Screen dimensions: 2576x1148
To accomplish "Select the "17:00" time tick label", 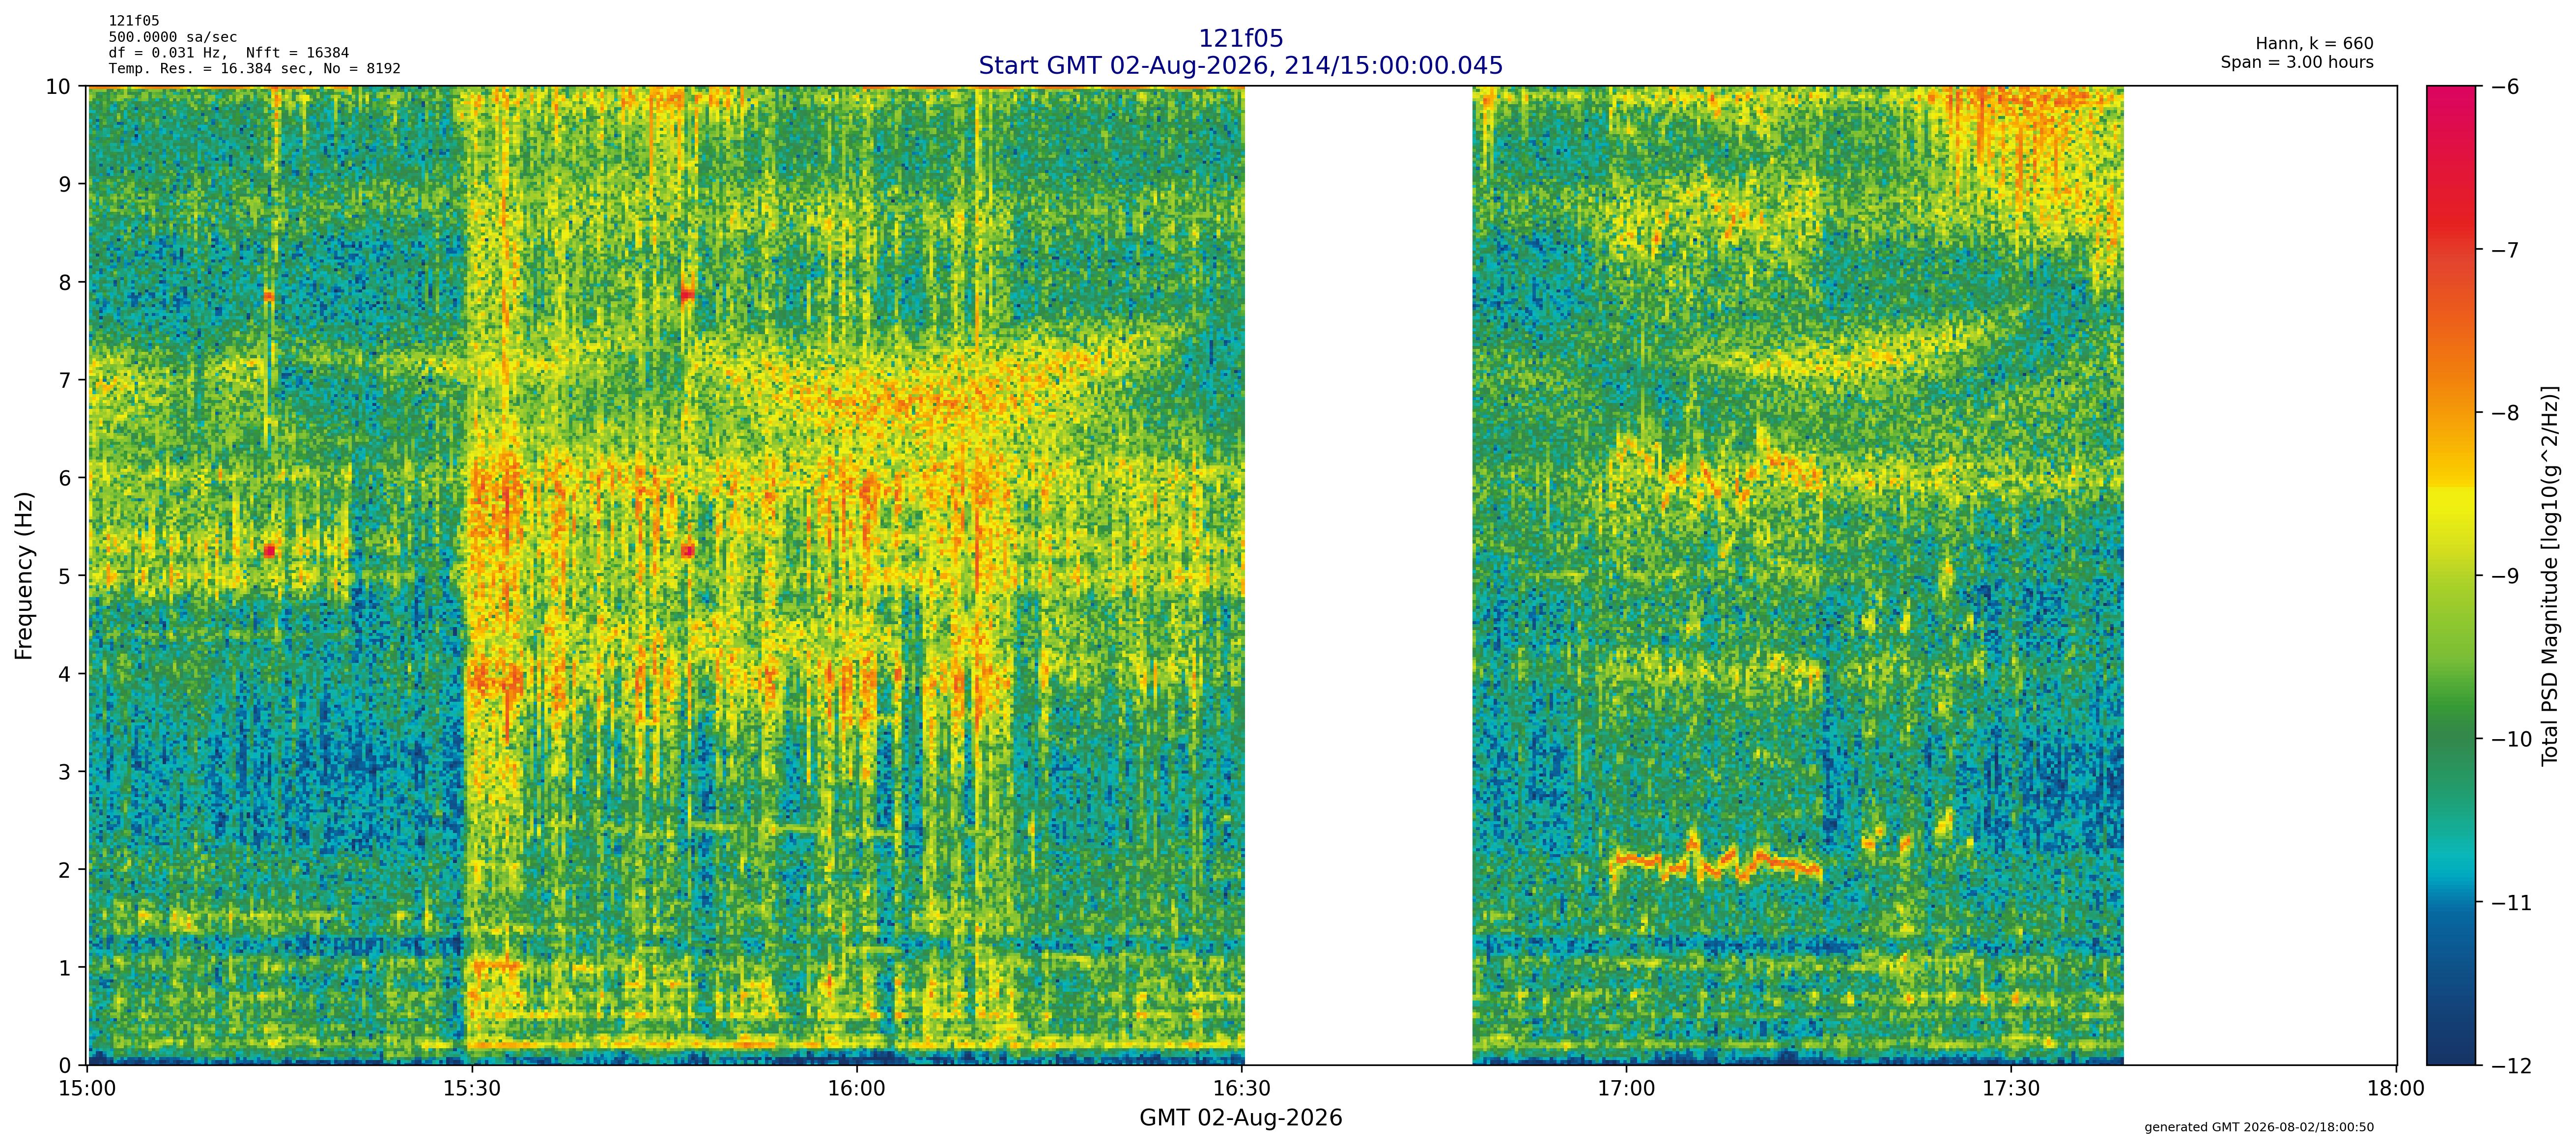I will click(x=1627, y=1087).
